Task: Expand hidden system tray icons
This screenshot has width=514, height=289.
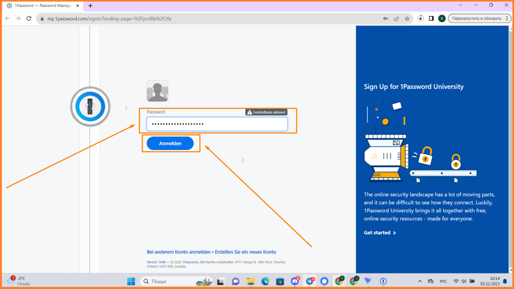Action: [420, 281]
